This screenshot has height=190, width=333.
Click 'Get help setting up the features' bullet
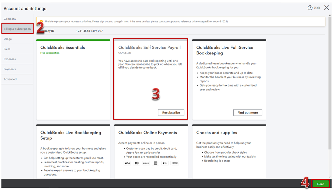tap(73, 158)
